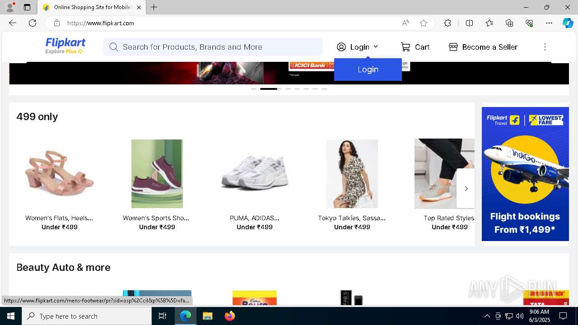This screenshot has height=325, width=578.
Task: Go back in browser history
Action: coord(13,23)
